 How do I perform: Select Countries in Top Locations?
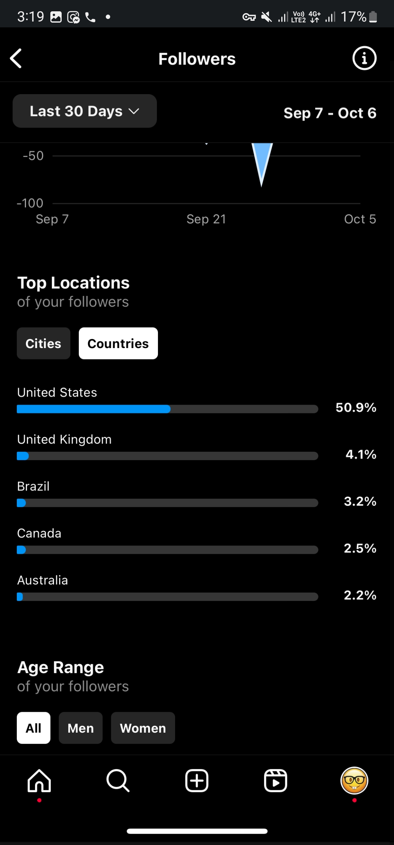click(x=118, y=343)
